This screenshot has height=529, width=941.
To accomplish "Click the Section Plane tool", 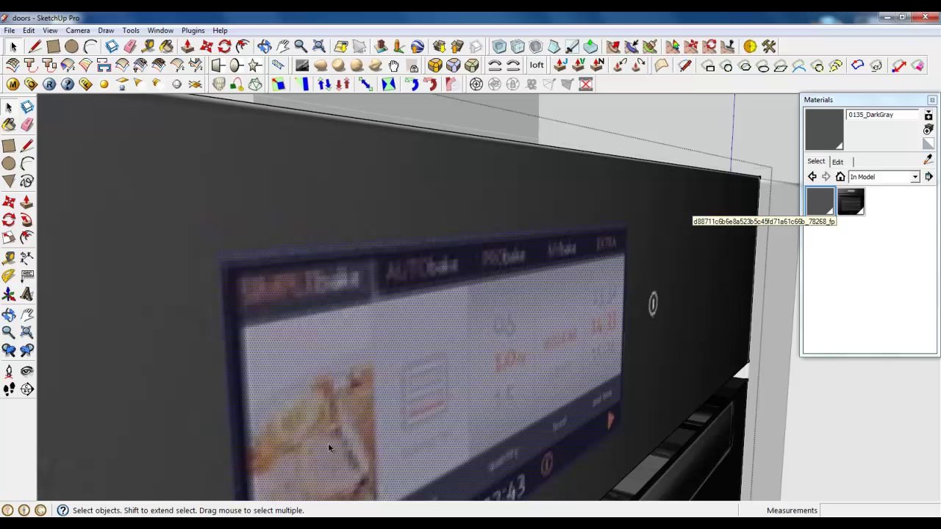I will pos(26,389).
